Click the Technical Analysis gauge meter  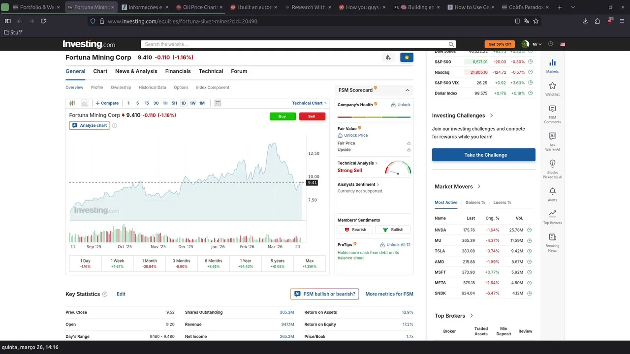point(398,168)
